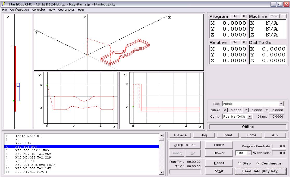The height and width of the screenshot is (177, 290).
Task: Click the FlashCut app icon in title bar
Action: [x=4, y=4]
